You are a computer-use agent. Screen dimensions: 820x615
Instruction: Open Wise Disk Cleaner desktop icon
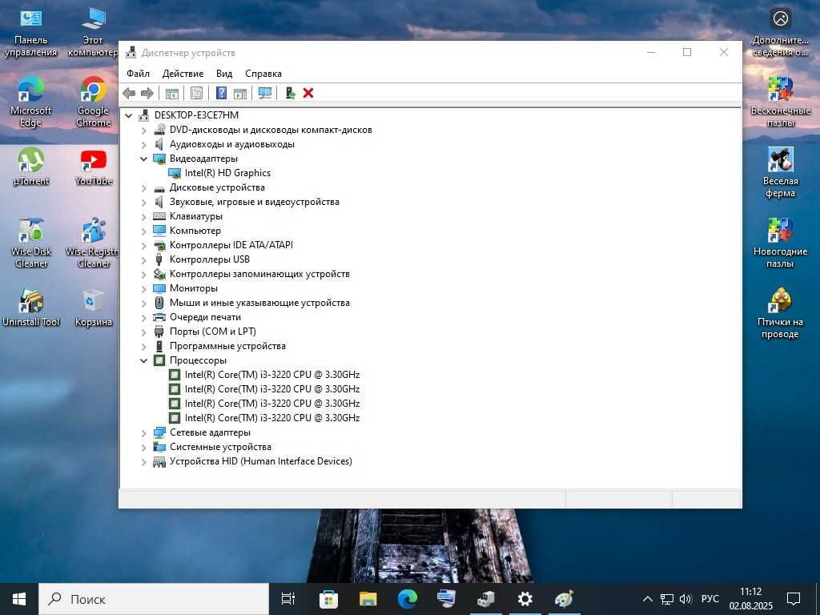pyautogui.click(x=31, y=243)
